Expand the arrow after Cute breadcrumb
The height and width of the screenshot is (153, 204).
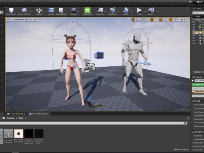tap(26, 118)
